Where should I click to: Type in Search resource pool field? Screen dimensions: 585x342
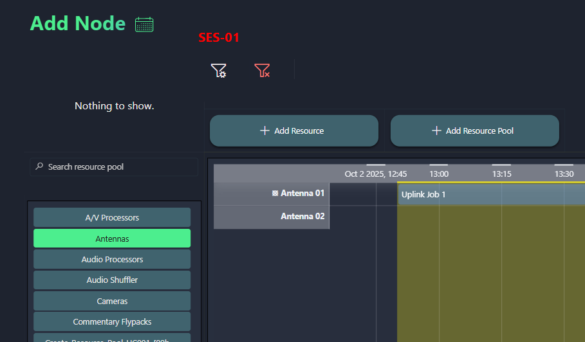click(x=119, y=167)
